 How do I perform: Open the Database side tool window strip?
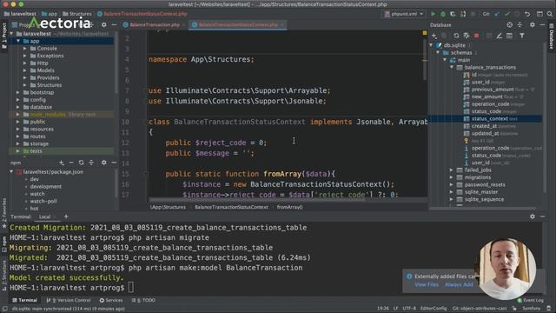552,37
